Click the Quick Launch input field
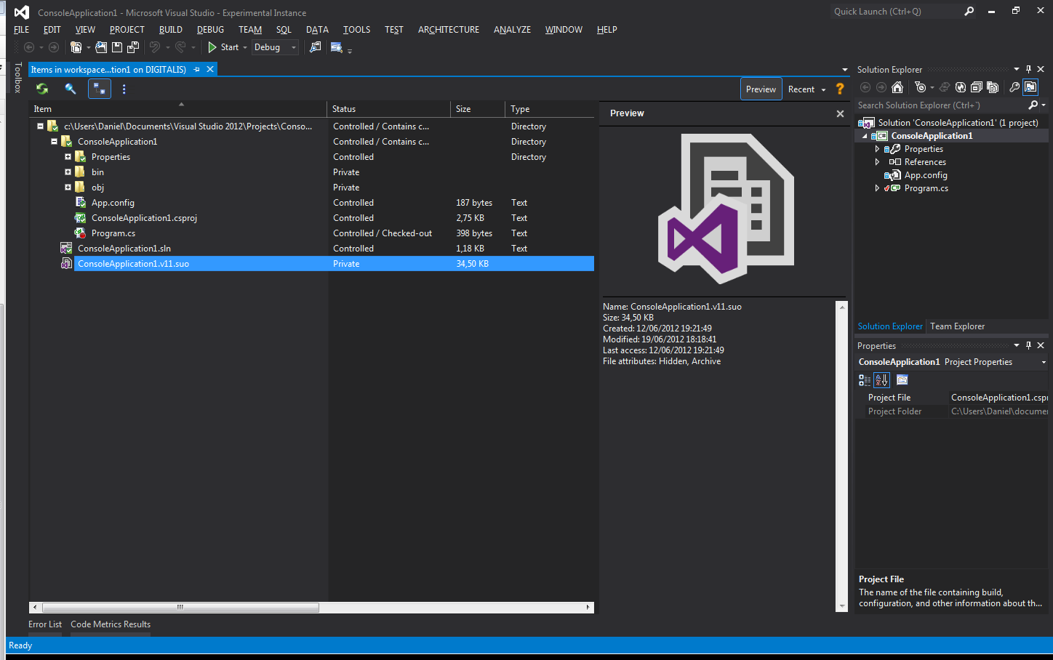Image resolution: width=1053 pixels, height=660 pixels. (896, 12)
